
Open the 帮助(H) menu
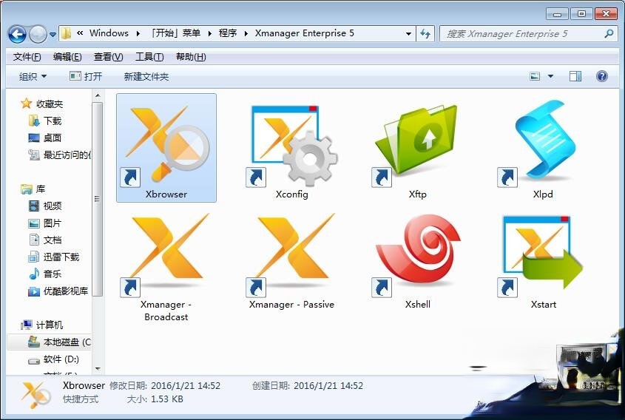191,57
